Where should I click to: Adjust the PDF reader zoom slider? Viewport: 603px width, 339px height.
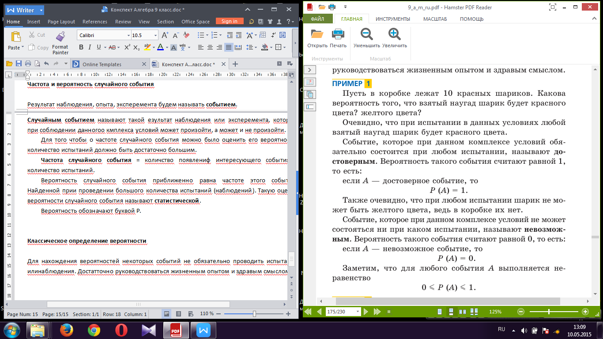point(549,312)
